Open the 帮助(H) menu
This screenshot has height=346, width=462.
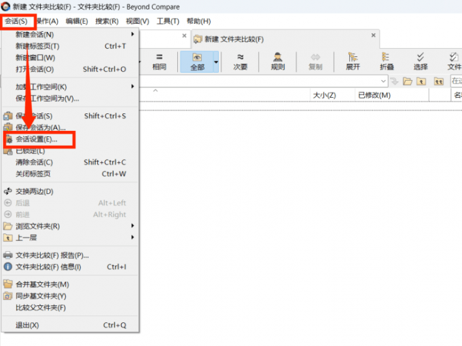pos(198,21)
